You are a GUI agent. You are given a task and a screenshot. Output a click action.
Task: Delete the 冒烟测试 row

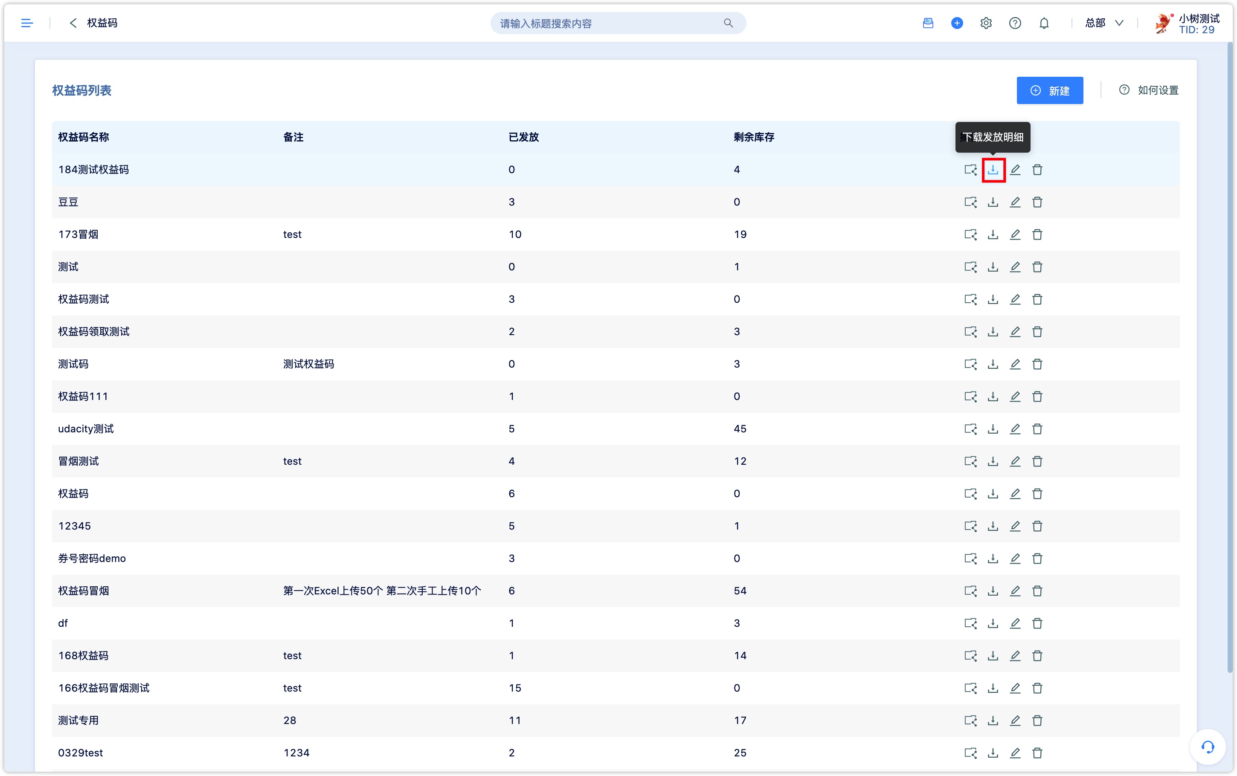[1037, 460]
